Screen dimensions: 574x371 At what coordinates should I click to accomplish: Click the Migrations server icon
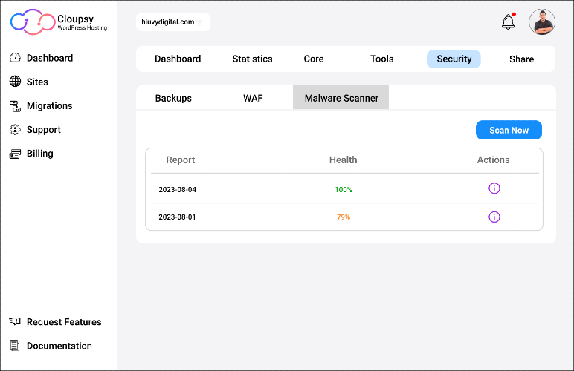(15, 106)
